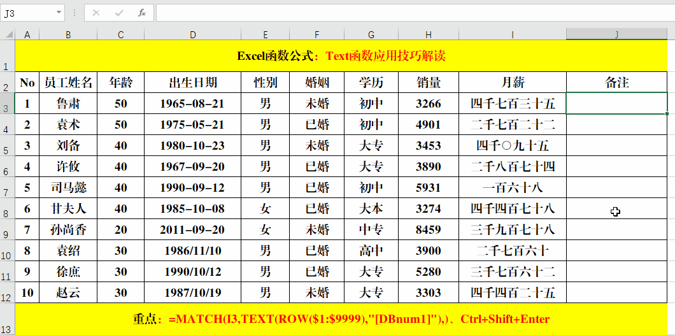Viewport: 675px width, 335px height.
Task: Click into the formula bar input area
Action: (x=415, y=13)
